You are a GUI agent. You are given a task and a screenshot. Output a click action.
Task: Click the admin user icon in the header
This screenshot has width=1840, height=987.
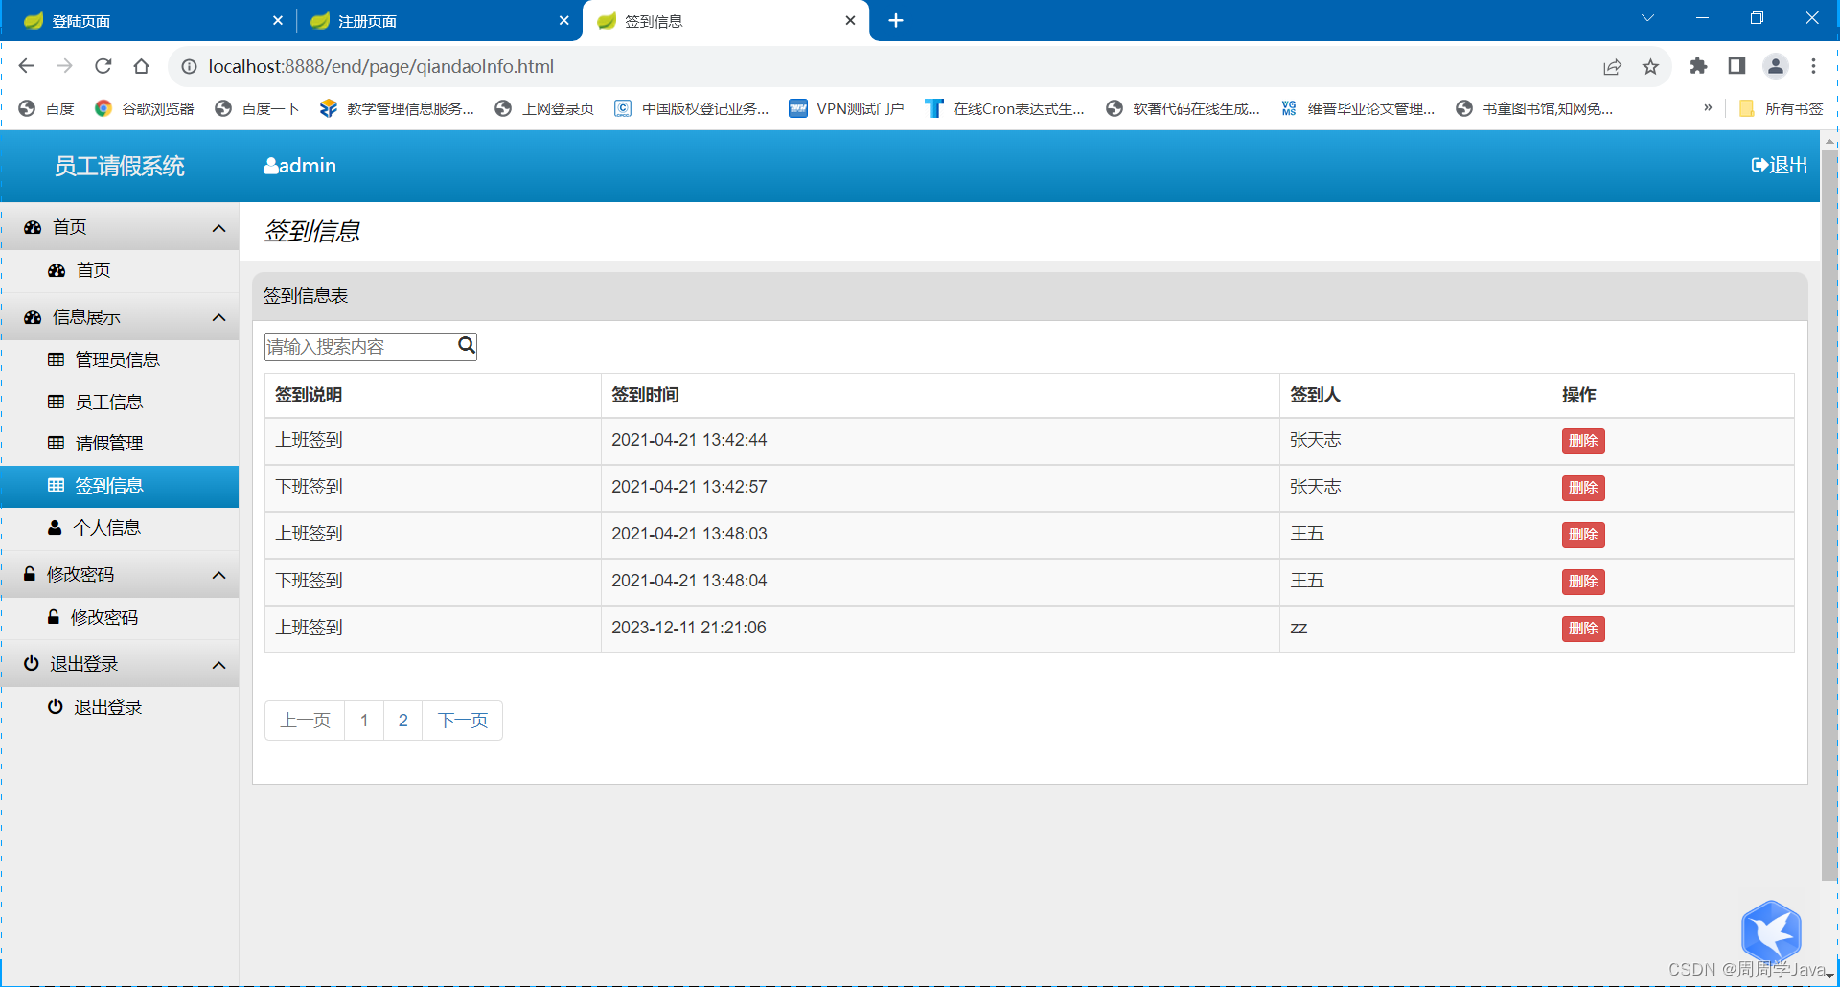[x=271, y=165]
